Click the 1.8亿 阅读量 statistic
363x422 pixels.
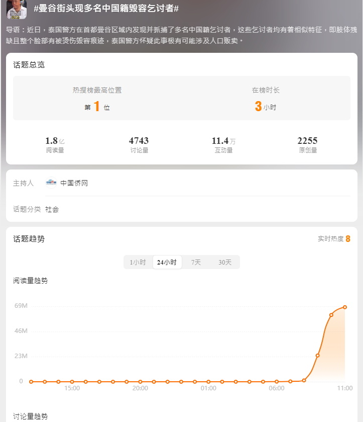click(x=55, y=144)
